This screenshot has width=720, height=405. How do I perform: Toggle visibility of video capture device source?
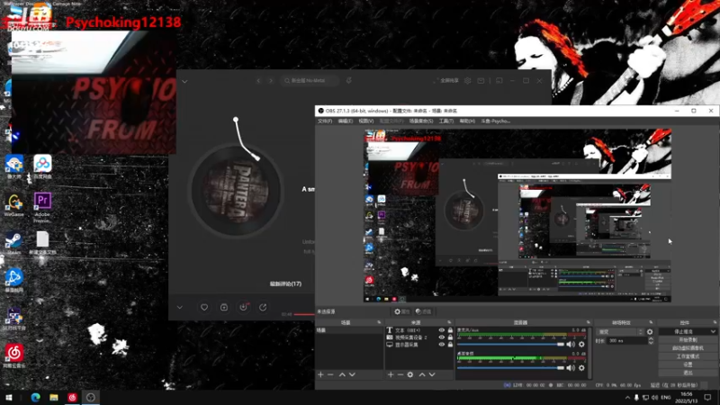(x=442, y=337)
